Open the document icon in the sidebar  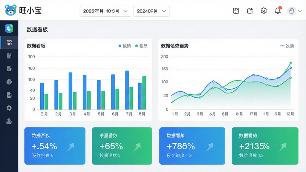click(9, 69)
